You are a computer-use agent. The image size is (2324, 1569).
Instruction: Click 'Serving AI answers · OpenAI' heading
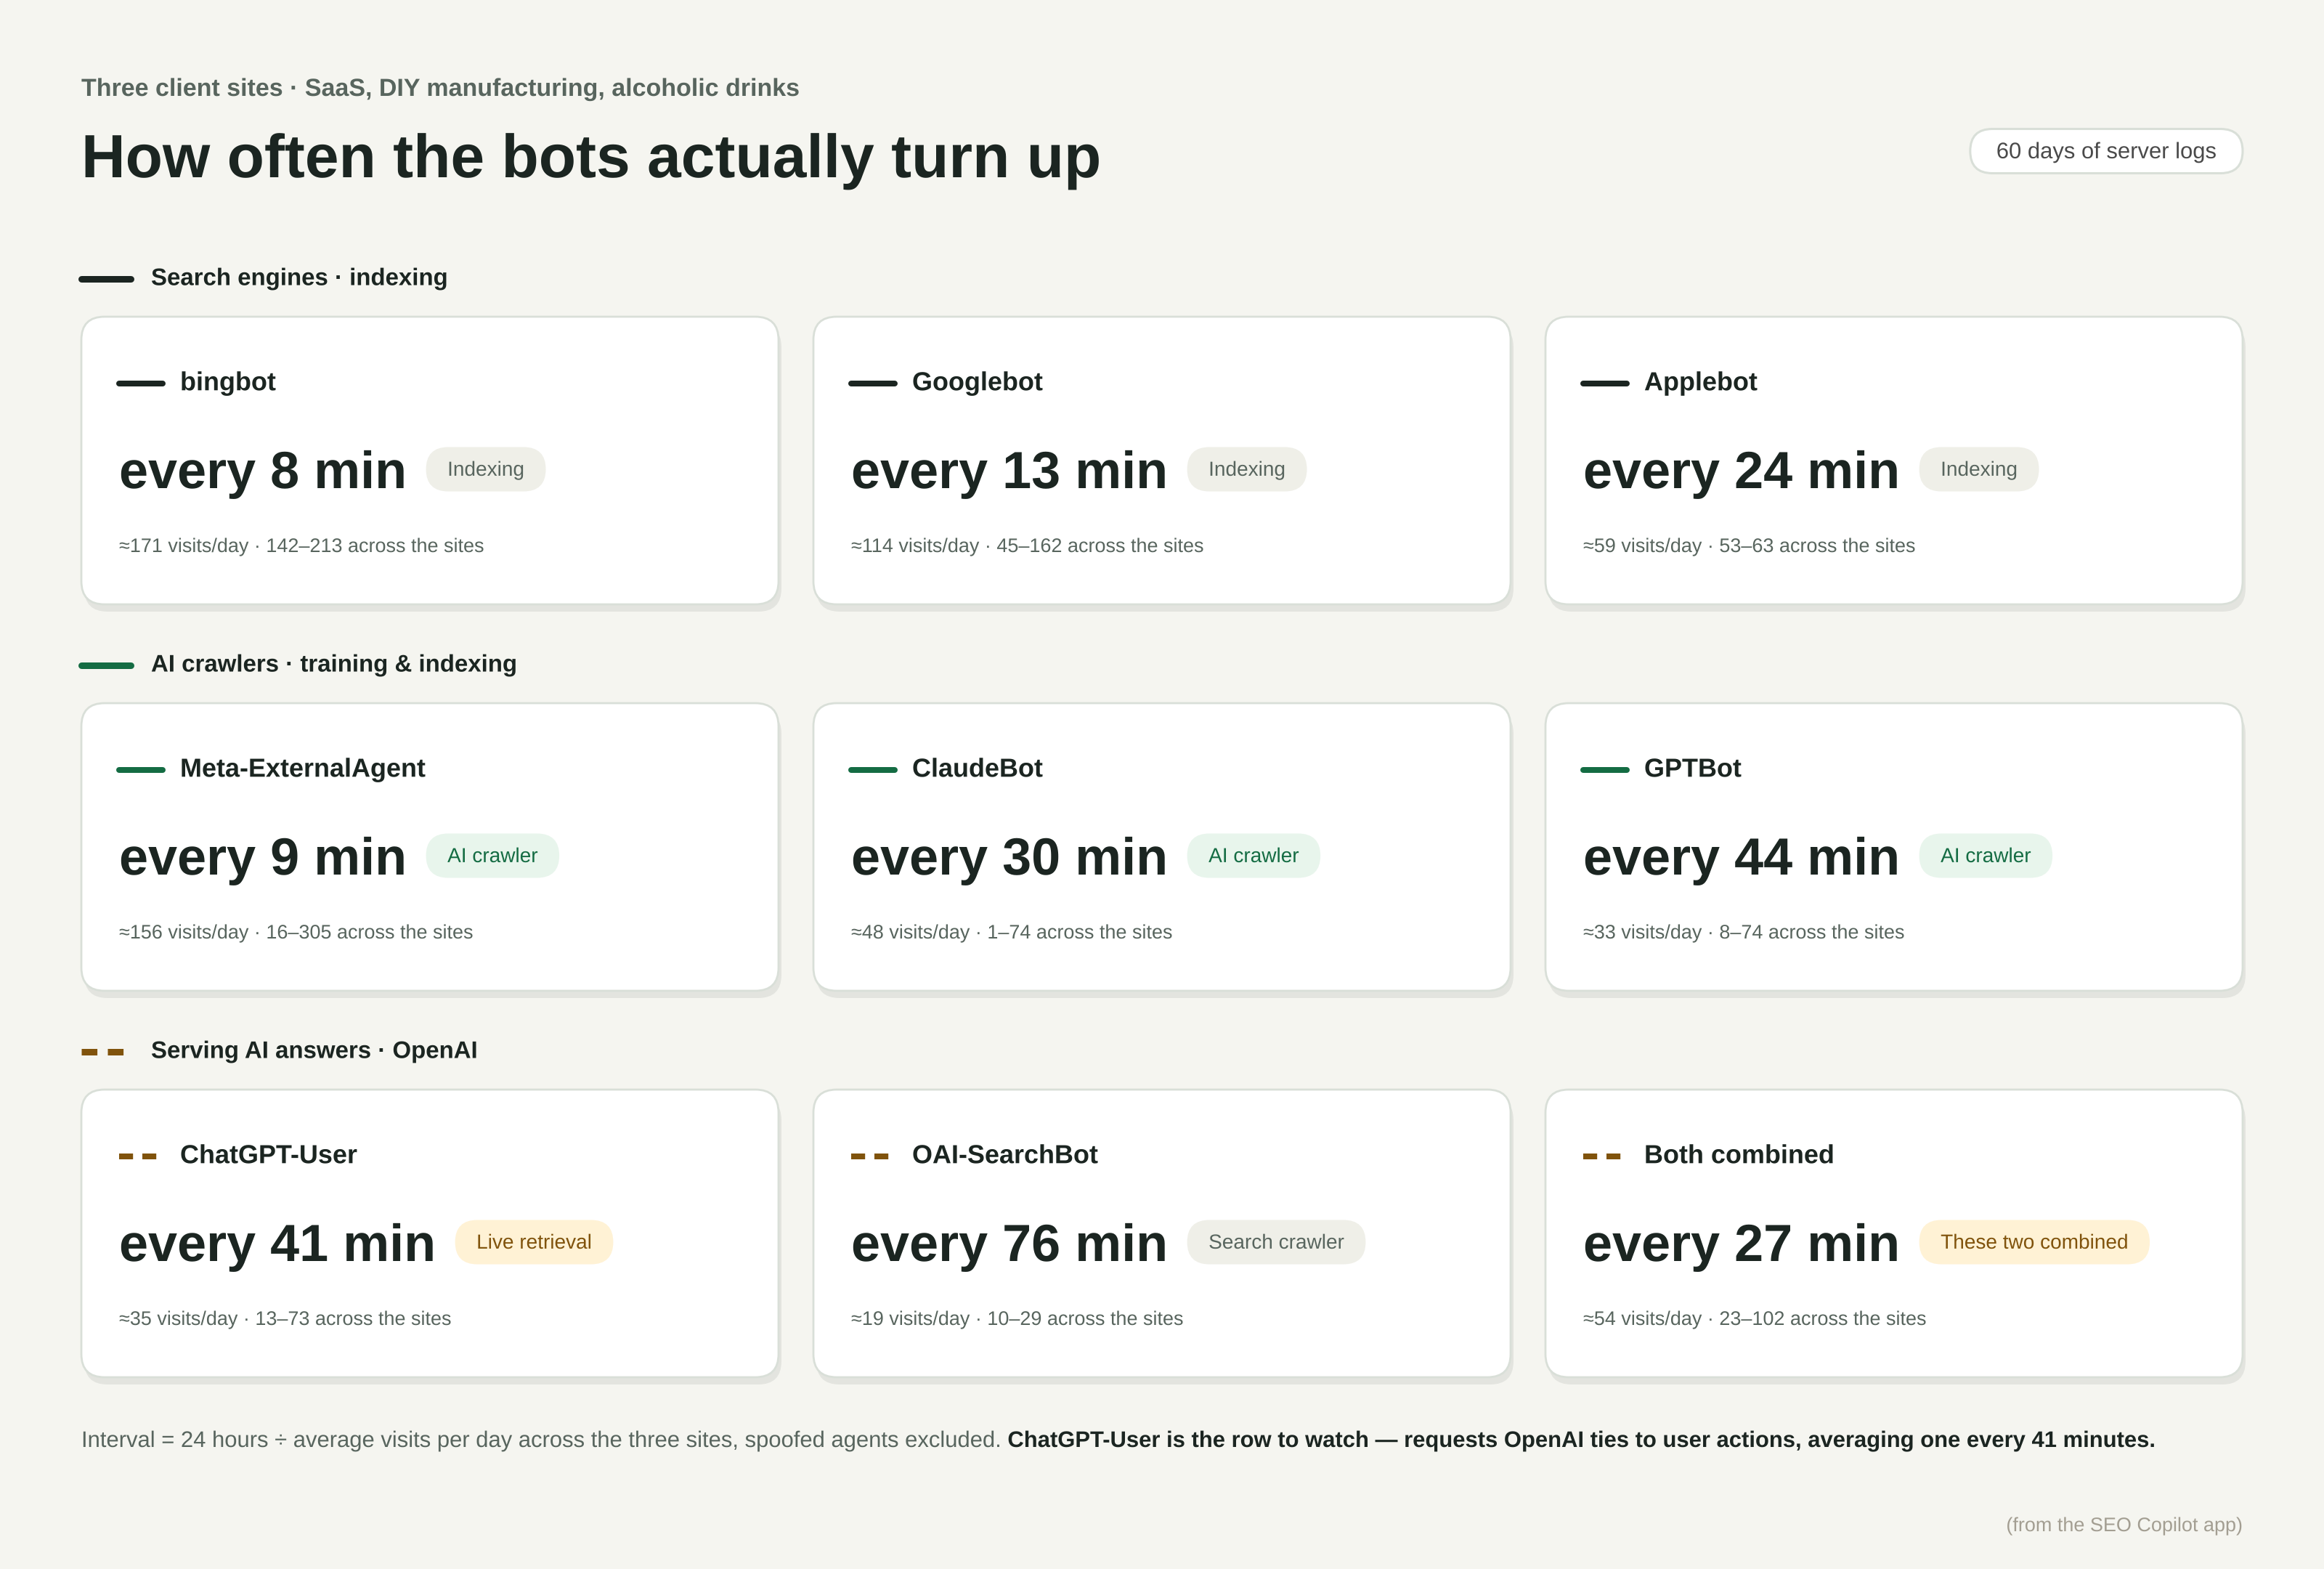[x=314, y=1050]
